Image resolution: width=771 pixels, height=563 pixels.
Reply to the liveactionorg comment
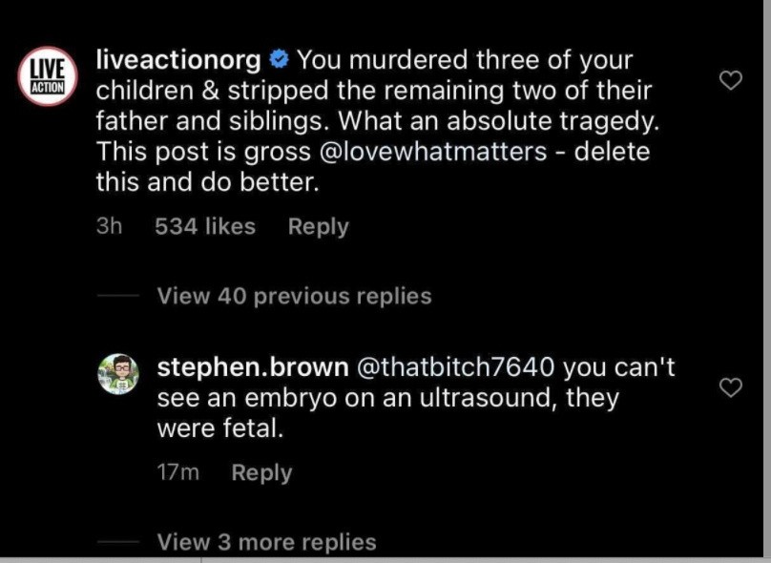point(319,226)
